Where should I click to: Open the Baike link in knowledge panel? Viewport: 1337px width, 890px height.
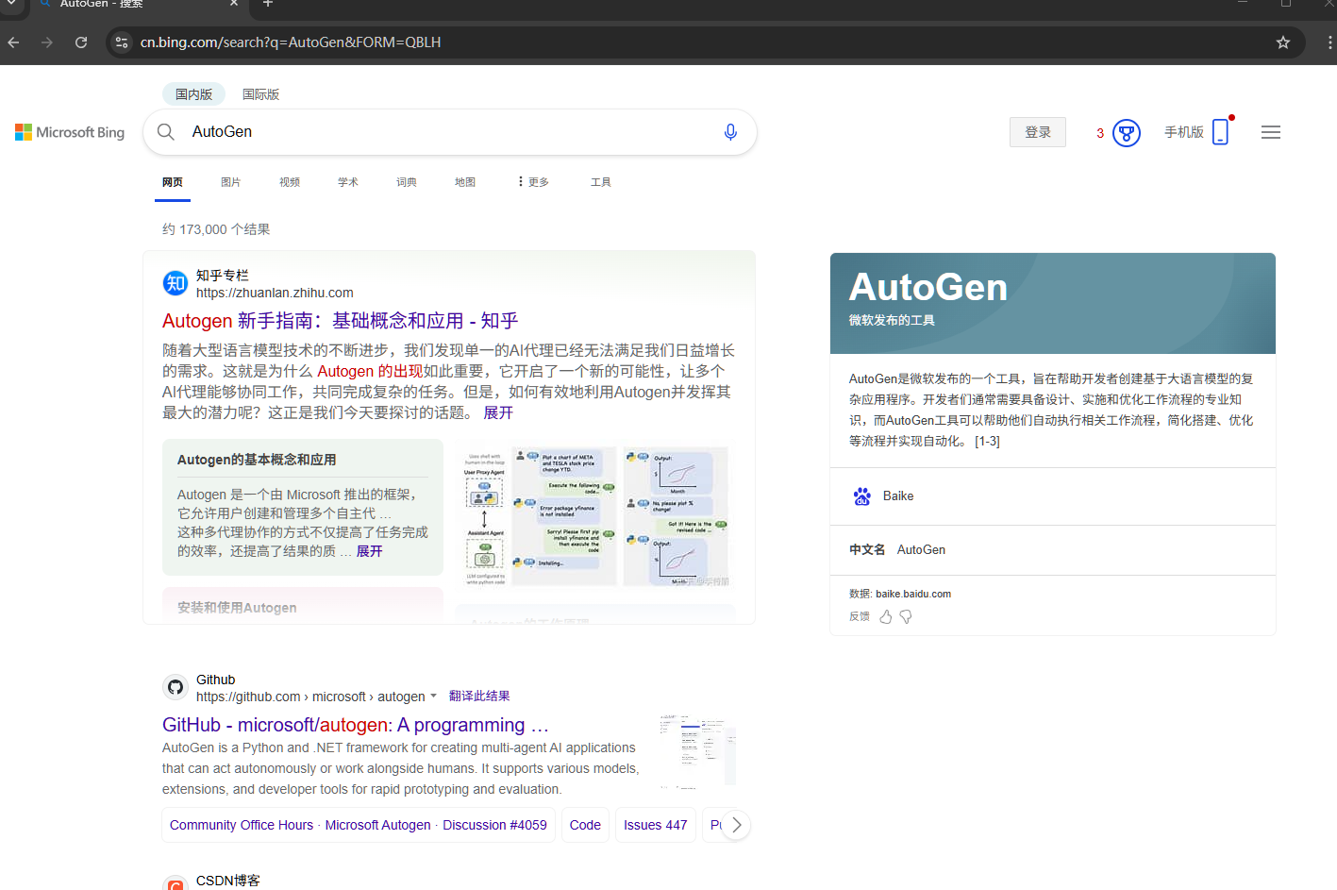click(898, 496)
